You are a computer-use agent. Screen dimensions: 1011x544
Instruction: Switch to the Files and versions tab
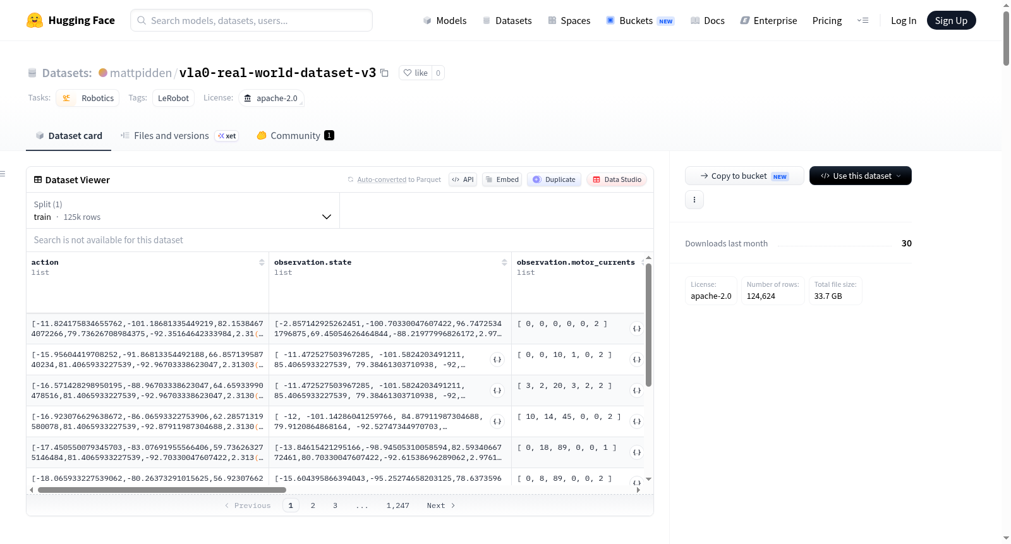coord(179,135)
